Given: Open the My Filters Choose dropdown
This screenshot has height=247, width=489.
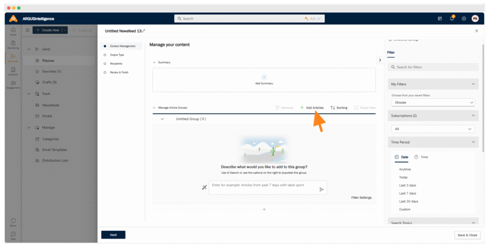Looking at the screenshot, I should click(x=433, y=102).
